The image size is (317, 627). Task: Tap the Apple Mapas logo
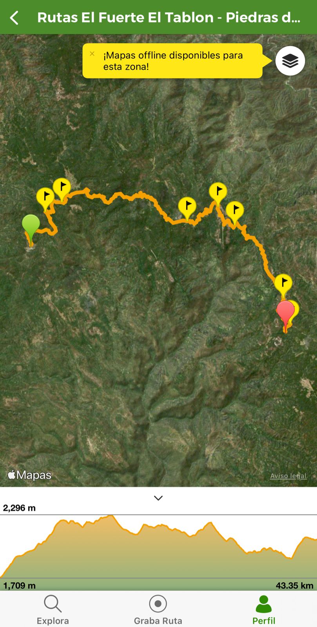30,475
